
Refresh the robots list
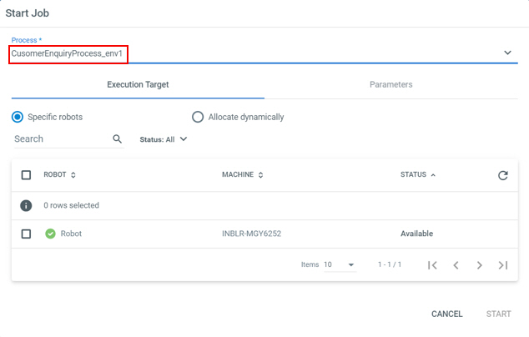(502, 175)
